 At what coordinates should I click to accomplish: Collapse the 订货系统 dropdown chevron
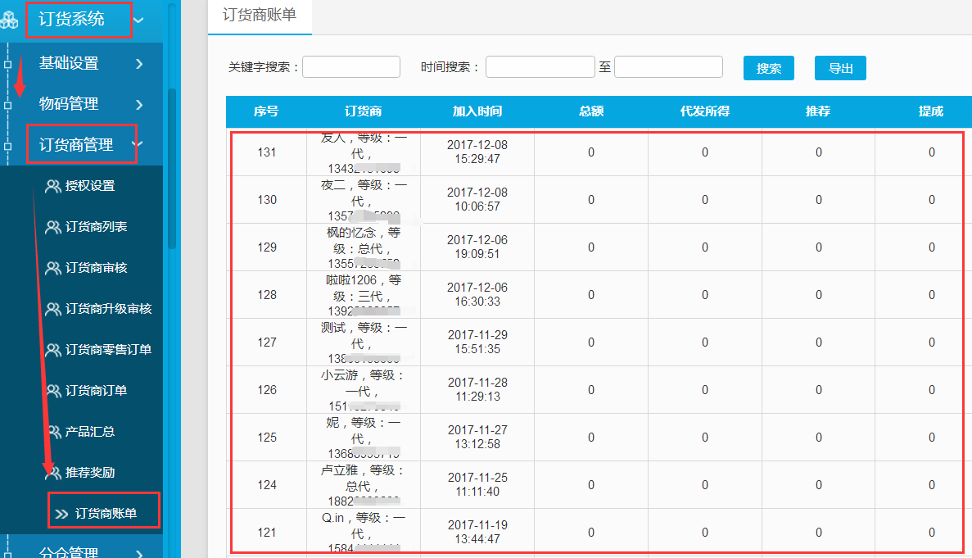click(139, 20)
